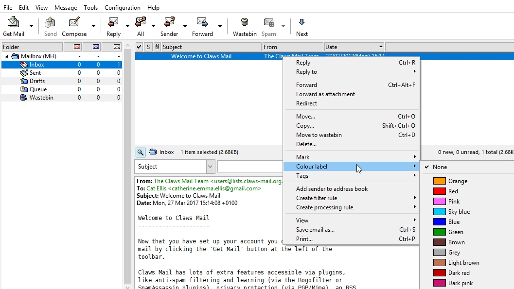Click the Folder column header
514x289 pixels.
(x=32, y=47)
